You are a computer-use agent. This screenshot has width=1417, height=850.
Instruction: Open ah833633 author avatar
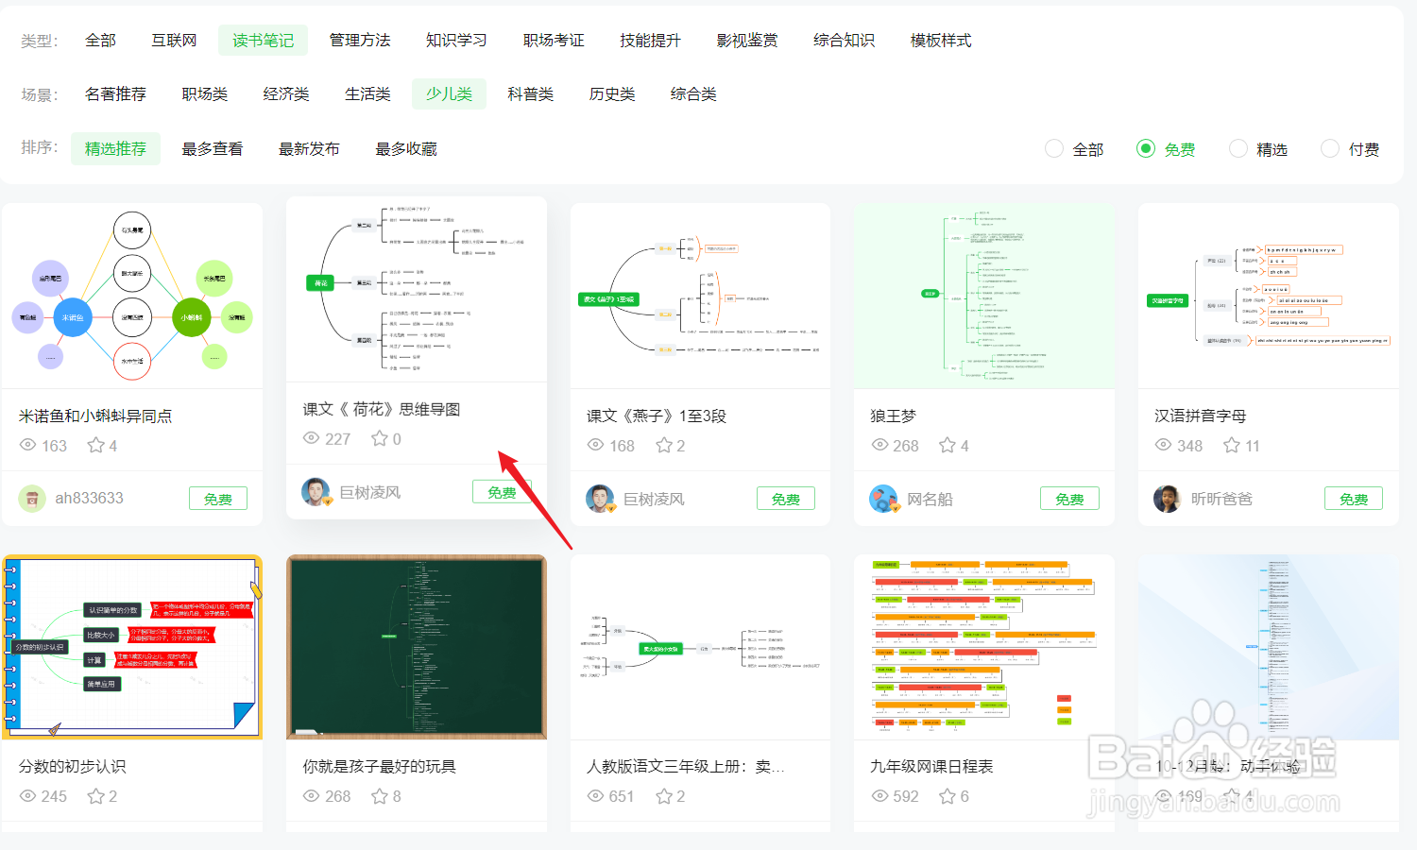point(32,499)
